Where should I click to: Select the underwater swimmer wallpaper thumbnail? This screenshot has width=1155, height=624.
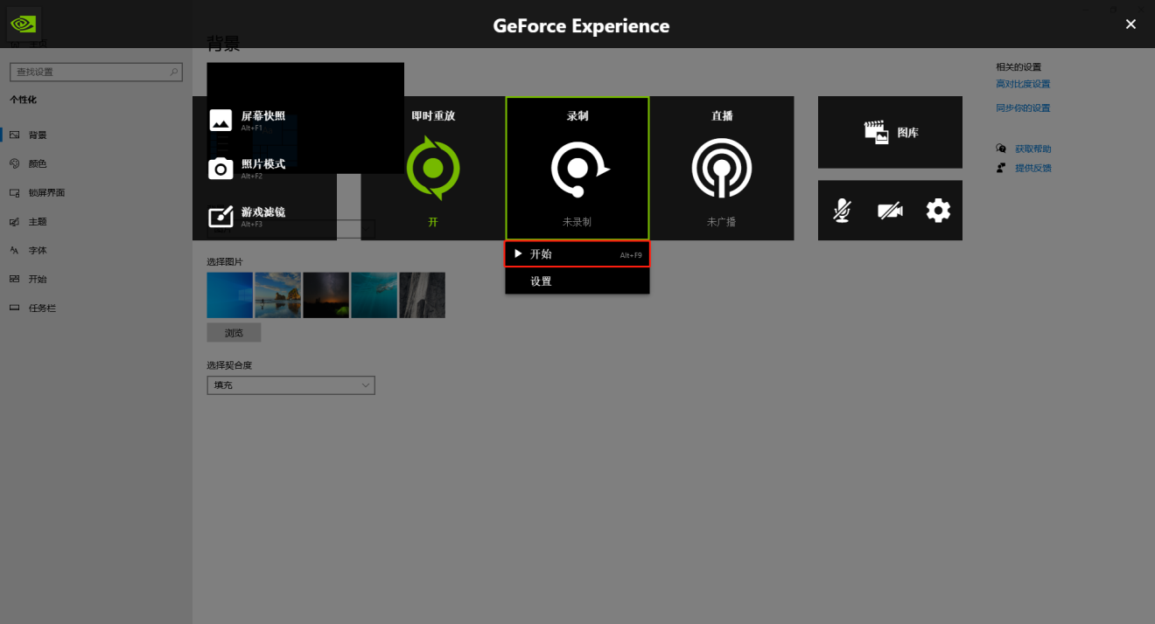[374, 295]
